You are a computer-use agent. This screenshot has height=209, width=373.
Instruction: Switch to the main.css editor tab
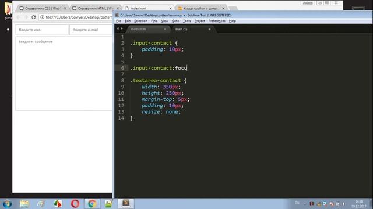tap(181, 29)
